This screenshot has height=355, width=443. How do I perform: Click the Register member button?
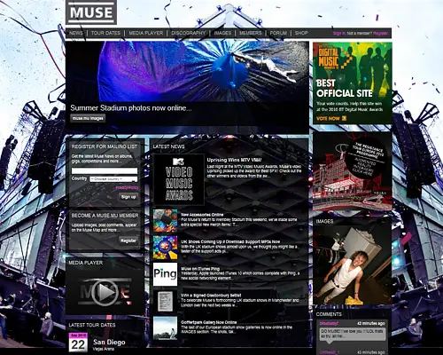tap(128, 241)
